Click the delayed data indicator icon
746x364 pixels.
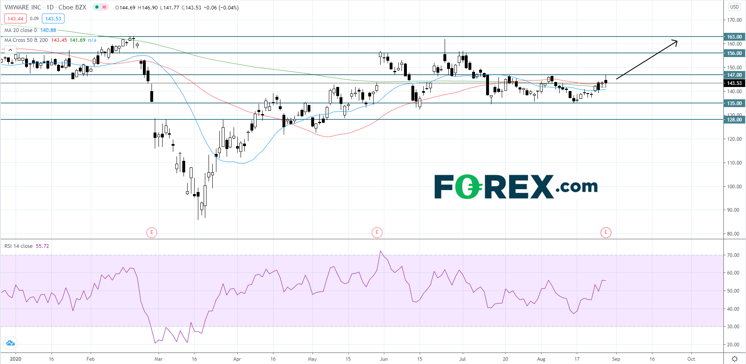[x=104, y=7]
